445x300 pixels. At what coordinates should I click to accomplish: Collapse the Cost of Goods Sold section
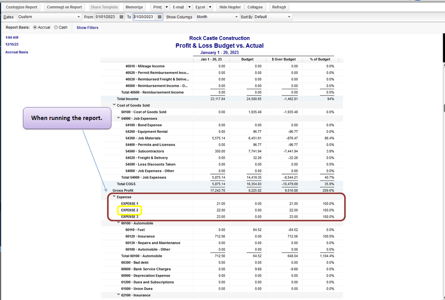(x=114, y=106)
